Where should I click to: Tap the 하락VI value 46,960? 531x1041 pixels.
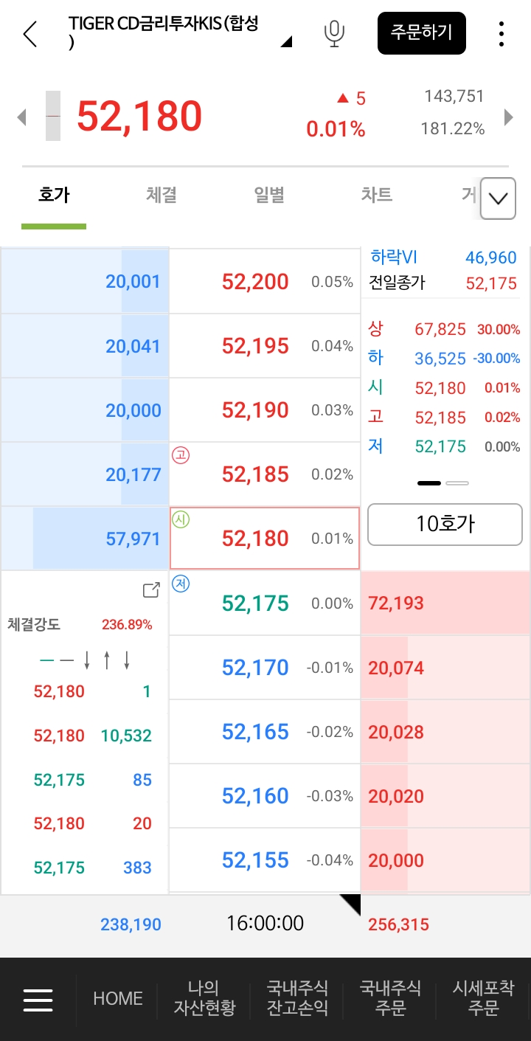click(491, 257)
